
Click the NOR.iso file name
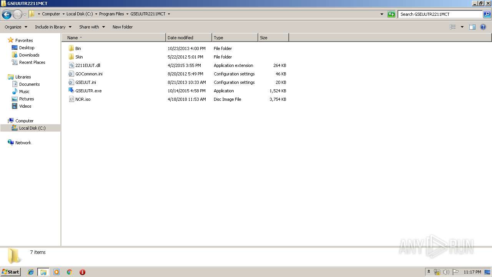[83, 99]
